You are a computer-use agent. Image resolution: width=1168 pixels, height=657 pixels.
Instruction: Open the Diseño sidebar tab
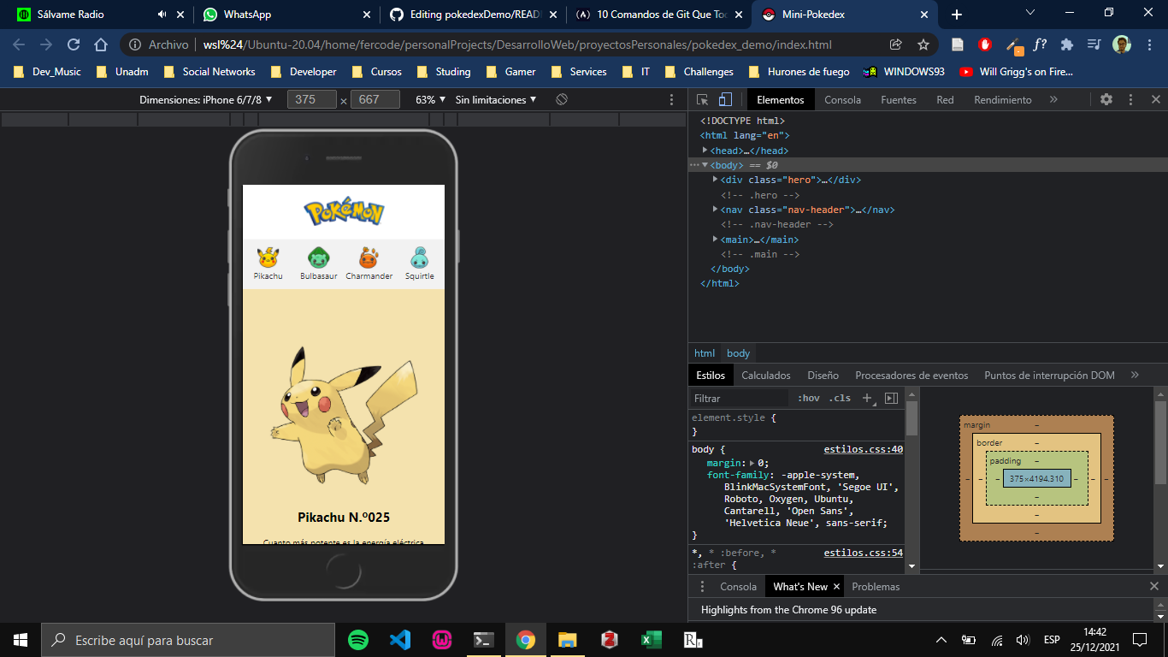pos(823,376)
